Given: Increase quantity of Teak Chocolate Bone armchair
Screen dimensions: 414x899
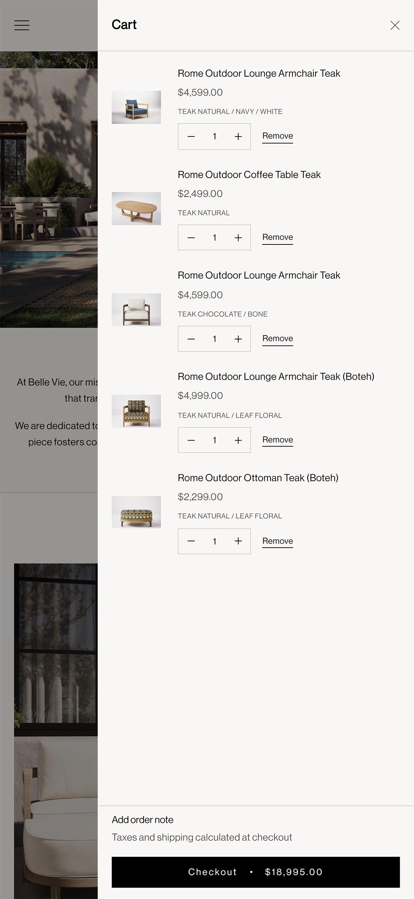Looking at the screenshot, I should coord(238,339).
